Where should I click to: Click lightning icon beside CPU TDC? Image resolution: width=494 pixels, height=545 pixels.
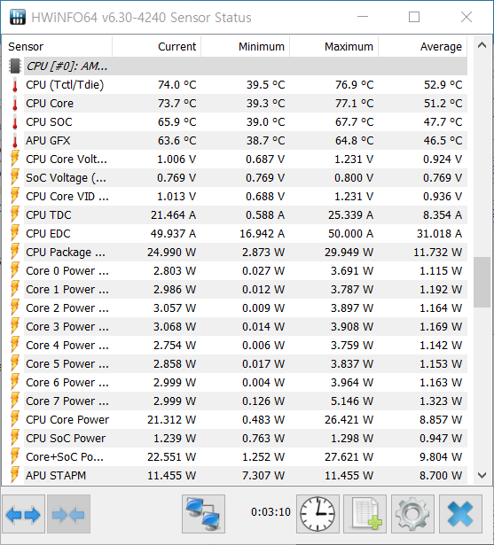(x=15, y=214)
